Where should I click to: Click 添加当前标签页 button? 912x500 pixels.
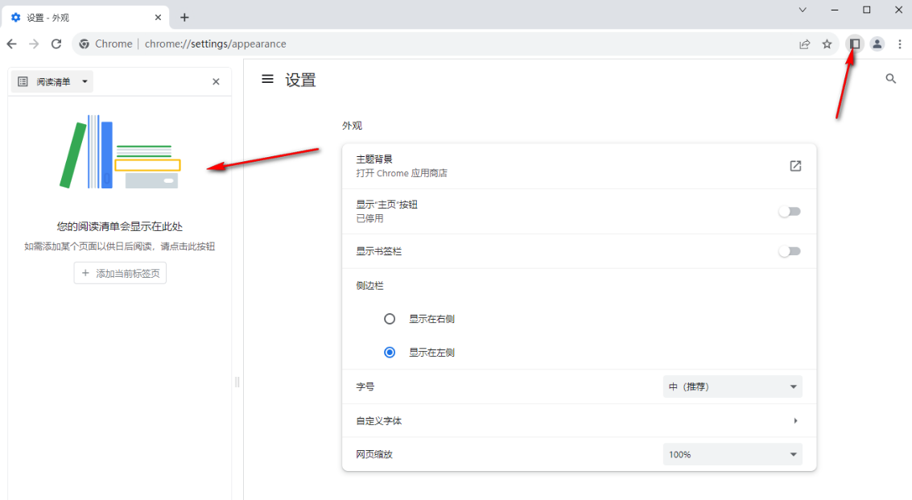[x=120, y=273]
